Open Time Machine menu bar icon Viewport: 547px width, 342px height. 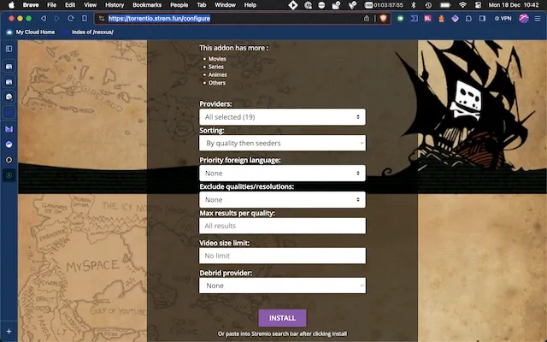pyautogui.click(x=428, y=5)
